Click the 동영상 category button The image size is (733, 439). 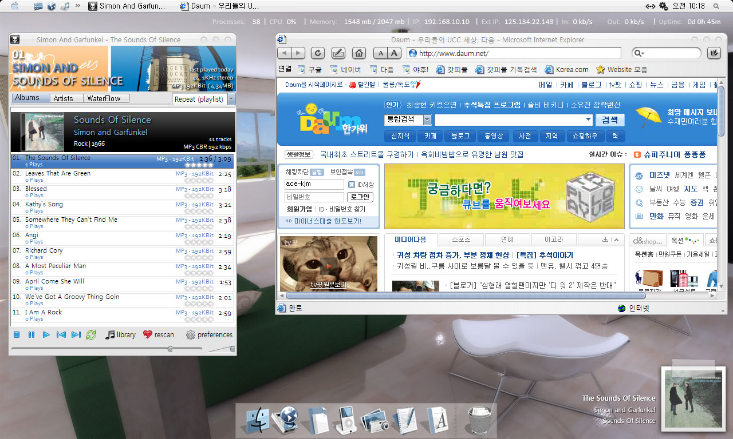[x=493, y=136]
